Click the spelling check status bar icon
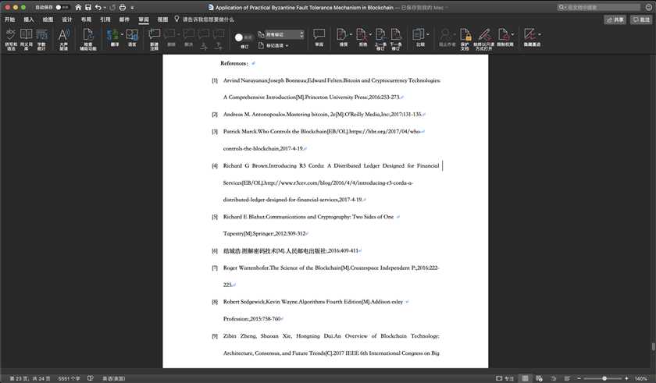 tap(91, 378)
